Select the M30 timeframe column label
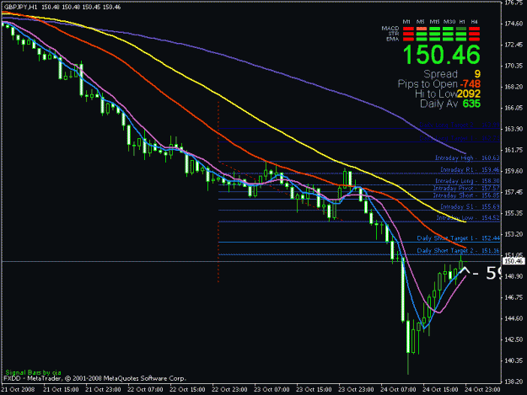 click(449, 22)
